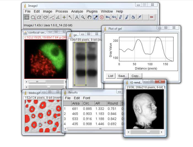Select the Angle tool

coord(58,17)
